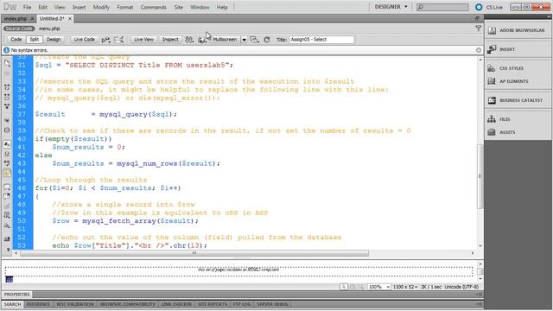Switch to the W3C Validation tab
The image size is (553, 311).
click(x=75, y=304)
